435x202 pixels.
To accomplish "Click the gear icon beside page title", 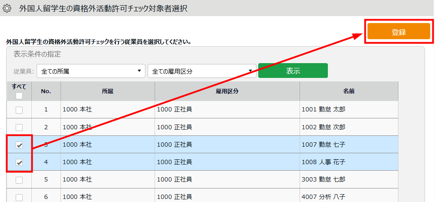I will pos(7,9).
